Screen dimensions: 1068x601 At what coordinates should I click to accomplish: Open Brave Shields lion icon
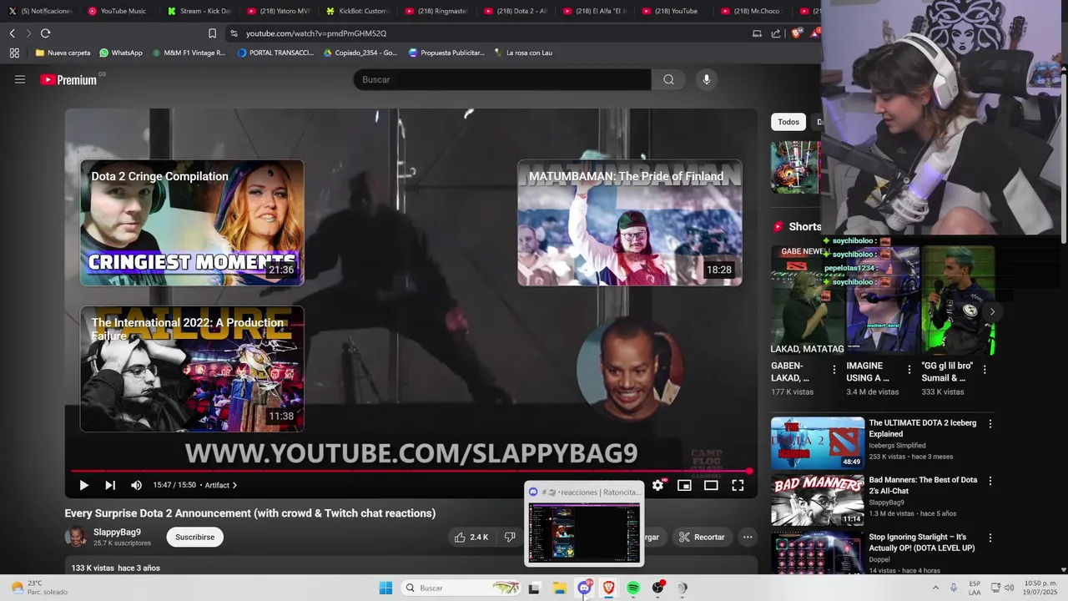click(796, 33)
